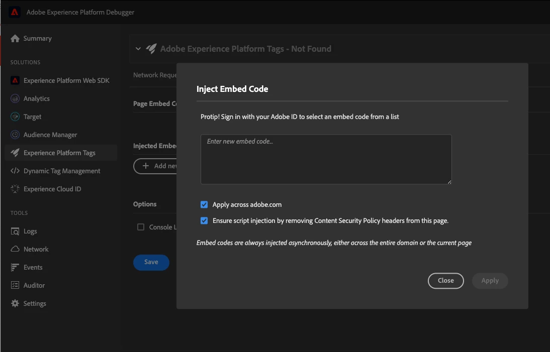Click the Page Embed Code heading
The width and height of the screenshot is (550, 352).
tap(155, 103)
